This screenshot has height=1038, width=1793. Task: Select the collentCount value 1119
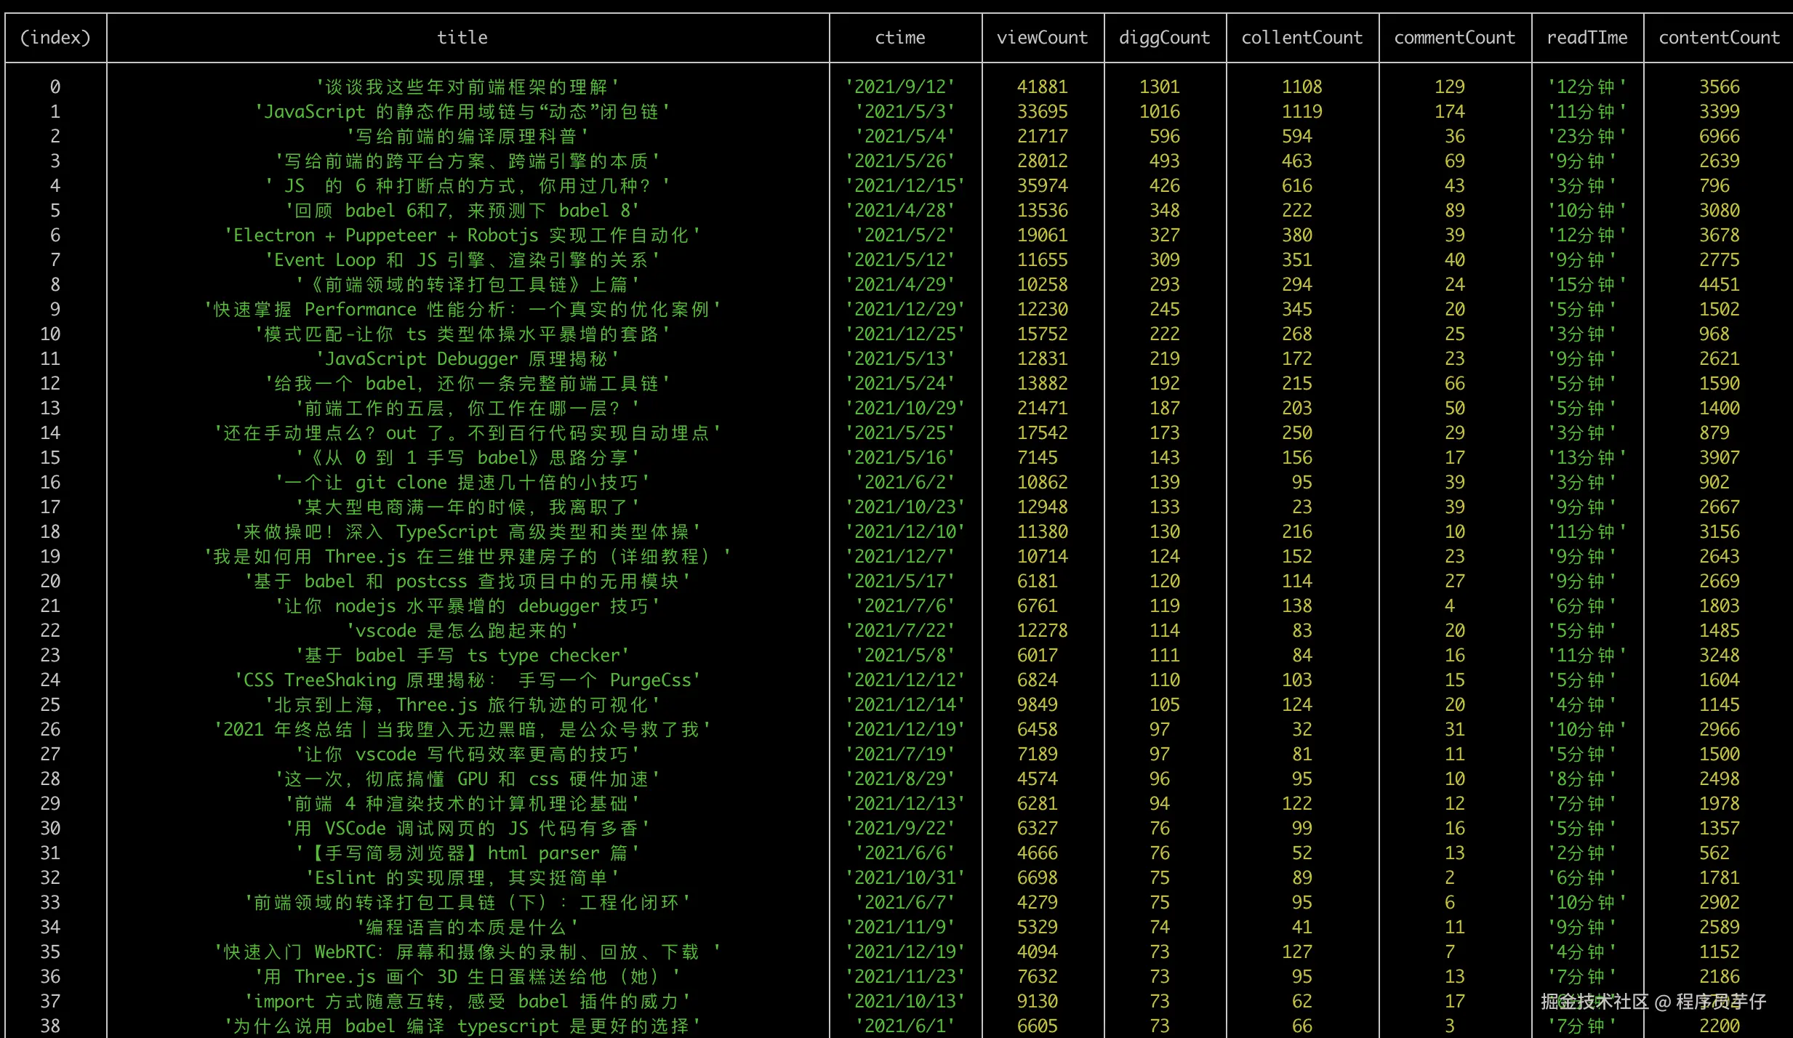[1302, 112]
